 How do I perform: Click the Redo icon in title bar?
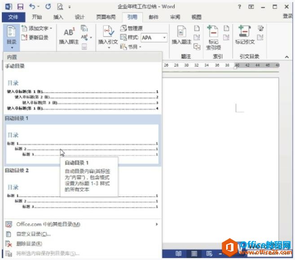click(x=48, y=7)
